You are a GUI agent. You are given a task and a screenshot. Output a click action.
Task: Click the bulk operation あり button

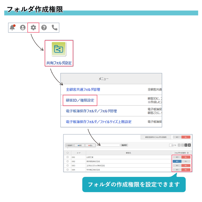pyautogui.click(x=80, y=145)
